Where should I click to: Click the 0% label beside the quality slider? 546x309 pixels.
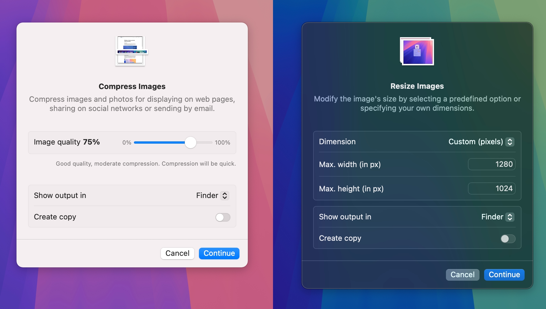pos(127,143)
